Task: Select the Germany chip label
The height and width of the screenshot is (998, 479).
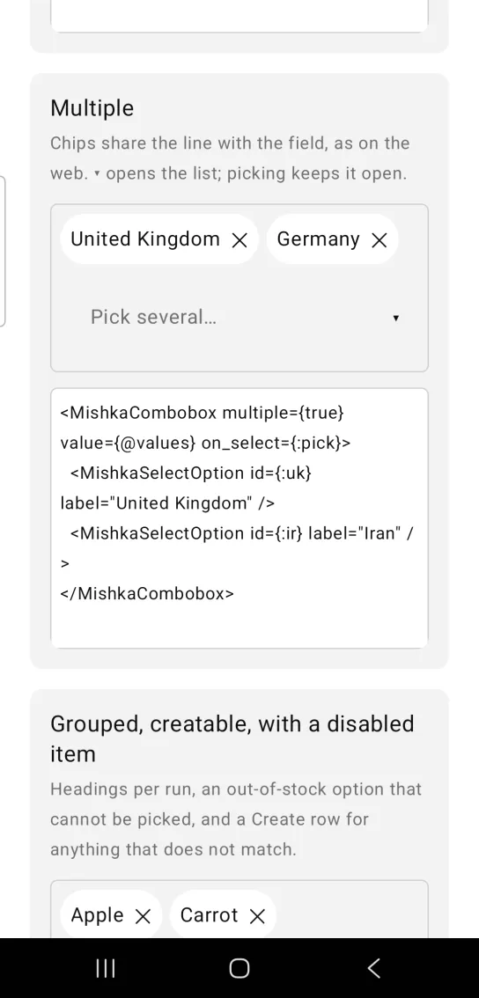Action: click(x=318, y=240)
